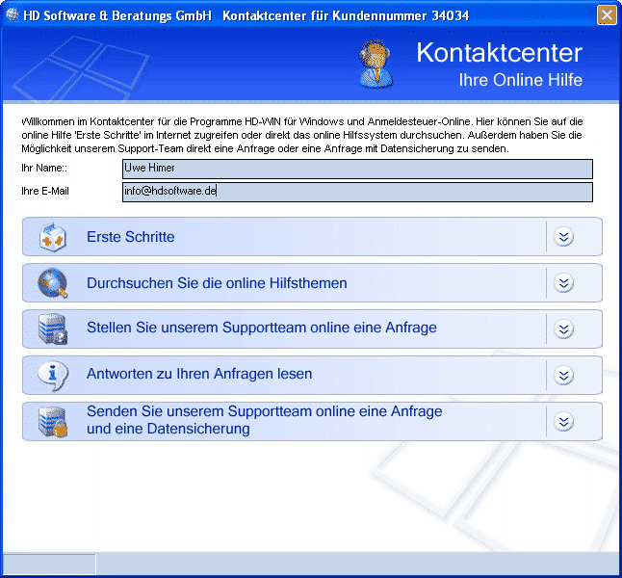Click the status bar left panel
Image resolution: width=622 pixels, height=578 pixels.
coord(49,564)
